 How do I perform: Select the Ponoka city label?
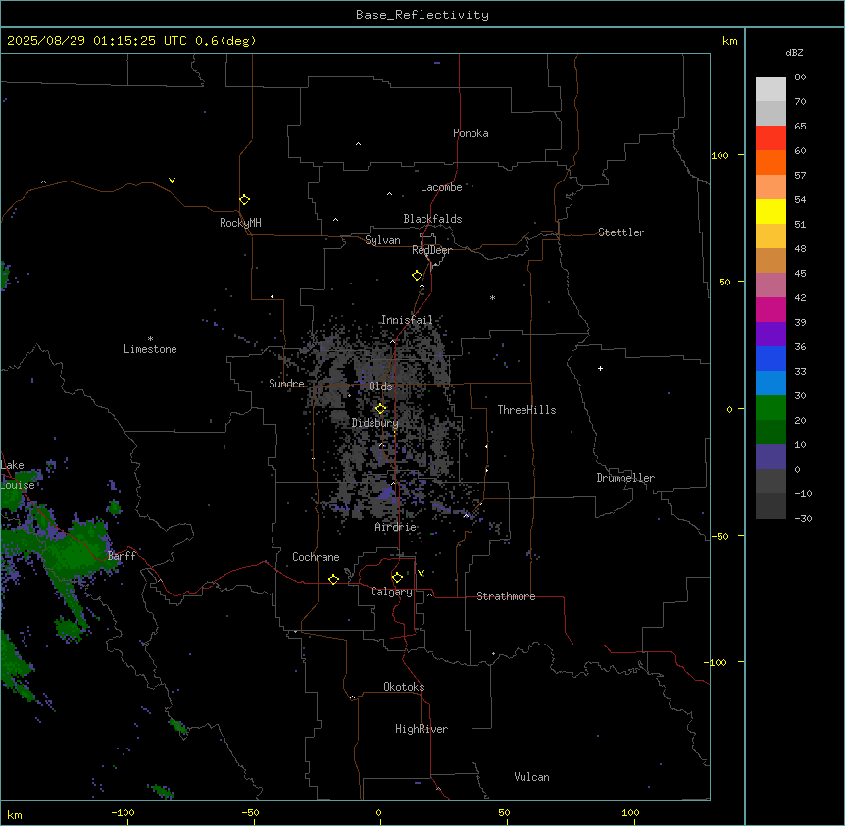pos(471,133)
